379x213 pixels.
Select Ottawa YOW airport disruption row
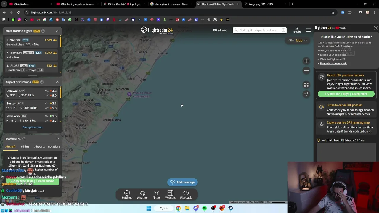tap(32, 93)
